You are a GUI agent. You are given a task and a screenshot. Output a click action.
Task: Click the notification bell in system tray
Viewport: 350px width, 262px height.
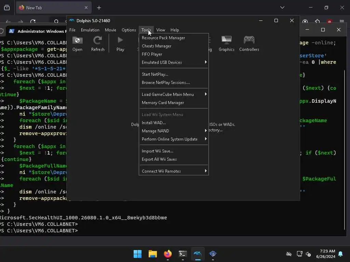(x=341, y=254)
